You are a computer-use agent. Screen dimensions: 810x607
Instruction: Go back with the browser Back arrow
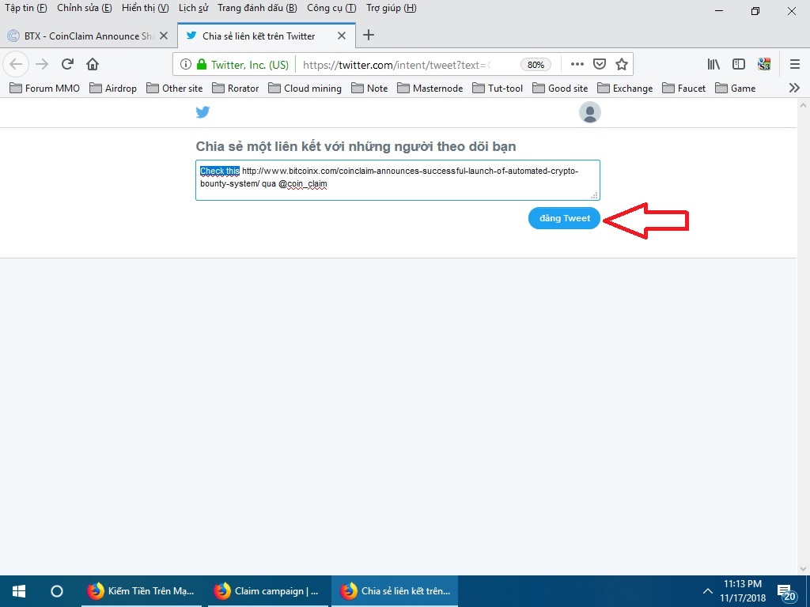[x=16, y=64]
